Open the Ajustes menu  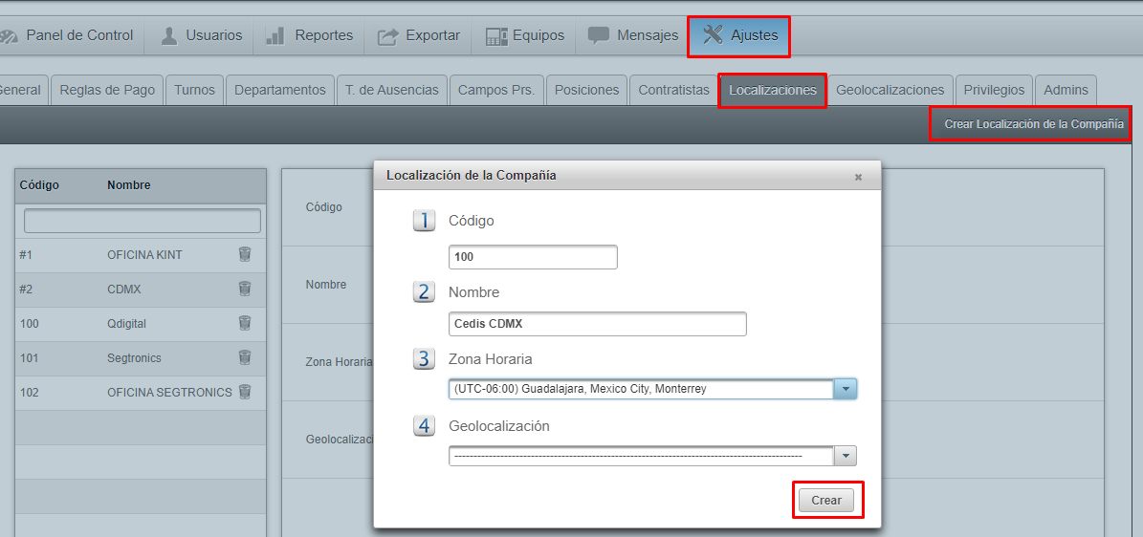739,35
